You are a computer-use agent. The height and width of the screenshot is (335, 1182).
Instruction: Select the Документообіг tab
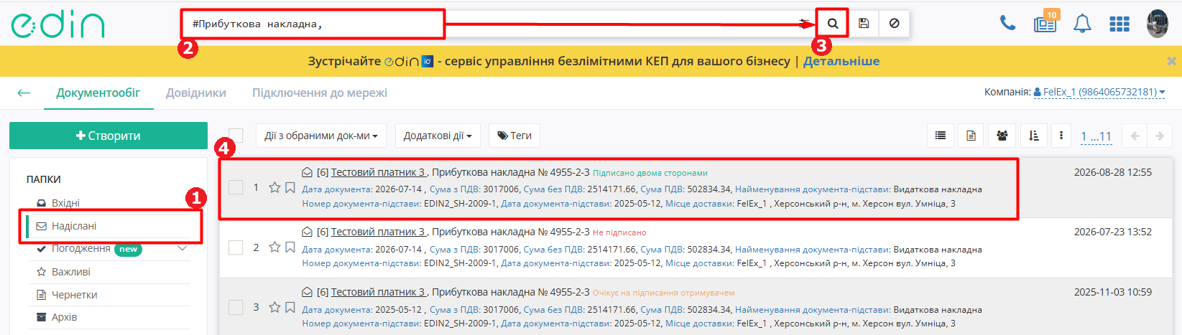(98, 93)
